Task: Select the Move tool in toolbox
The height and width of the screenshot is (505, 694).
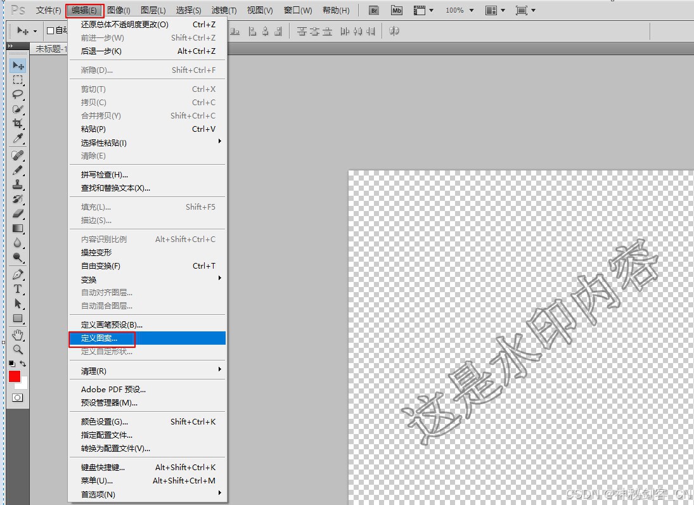Action: [18, 65]
